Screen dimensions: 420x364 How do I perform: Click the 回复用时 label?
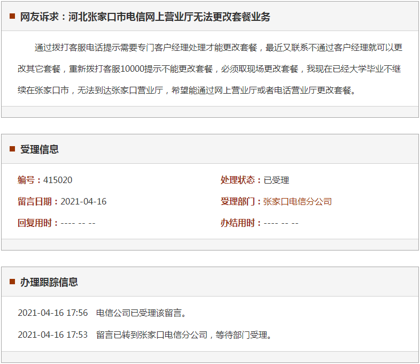[37, 223]
